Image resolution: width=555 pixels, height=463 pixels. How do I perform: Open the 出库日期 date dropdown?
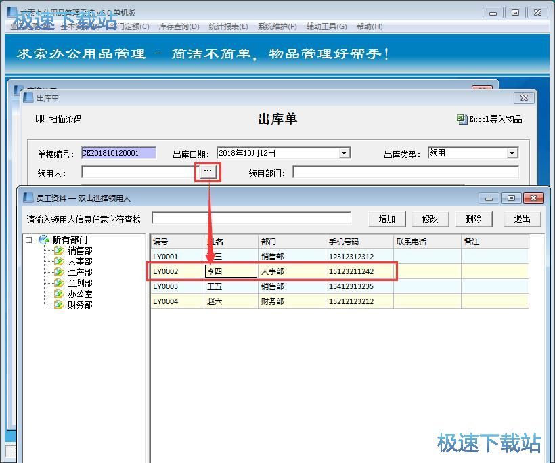(x=344, y=153)
